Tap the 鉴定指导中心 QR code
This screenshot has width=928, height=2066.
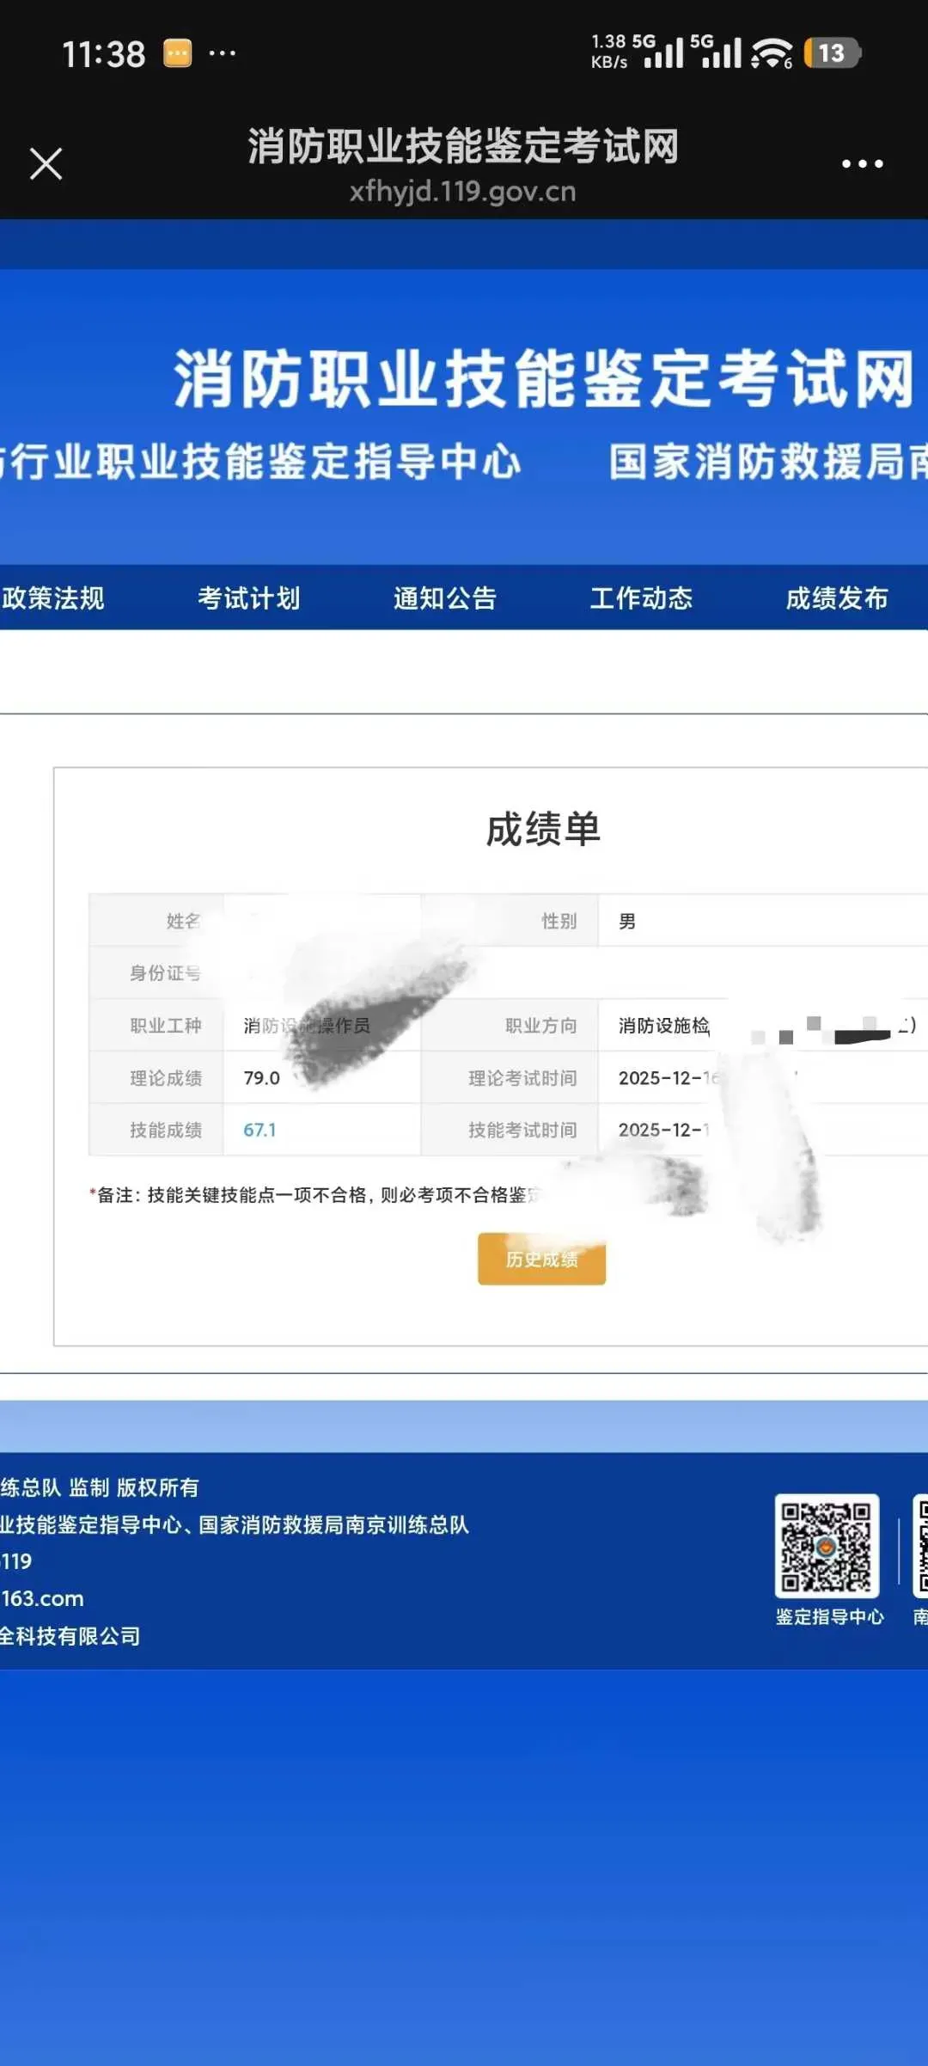[827, 1545]
